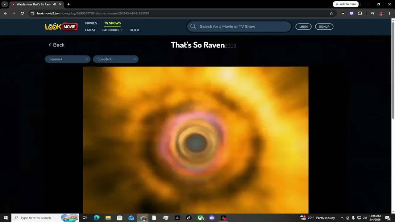Image resolution: width=395 pixels, height=222 pixels.
Task: Open Discord from the taskbar
Action: coord(212,218)
